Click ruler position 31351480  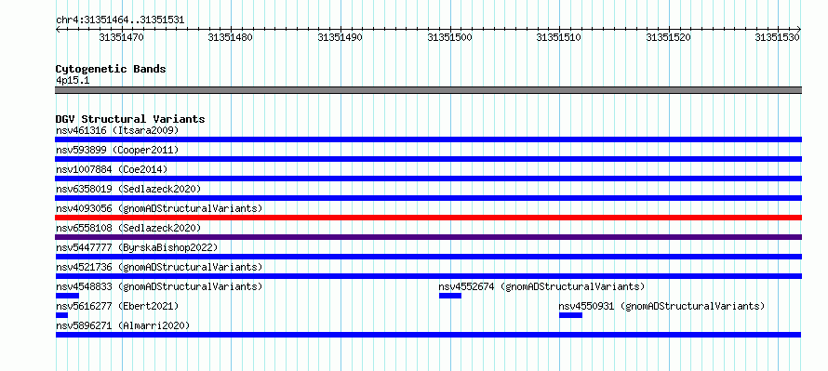click(230, 37)
